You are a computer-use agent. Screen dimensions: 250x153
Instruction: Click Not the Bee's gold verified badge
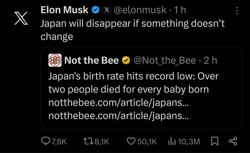(x=126, y=60)
